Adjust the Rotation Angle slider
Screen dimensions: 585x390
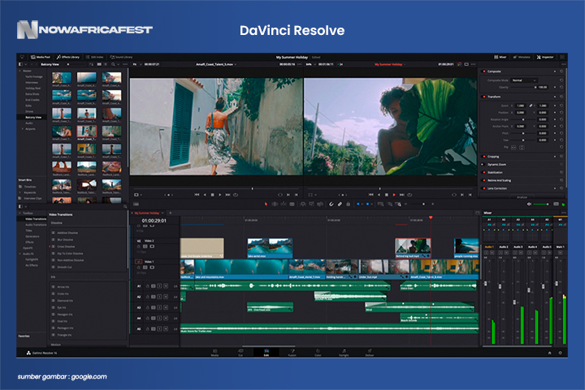coord(522,119)
